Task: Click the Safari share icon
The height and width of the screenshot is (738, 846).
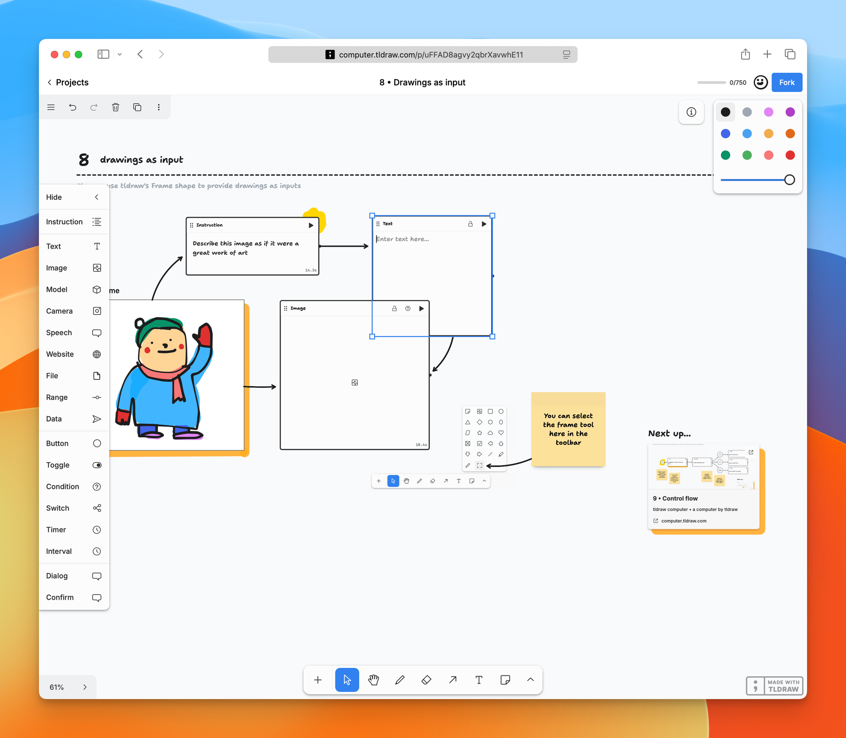Action: 745,54
